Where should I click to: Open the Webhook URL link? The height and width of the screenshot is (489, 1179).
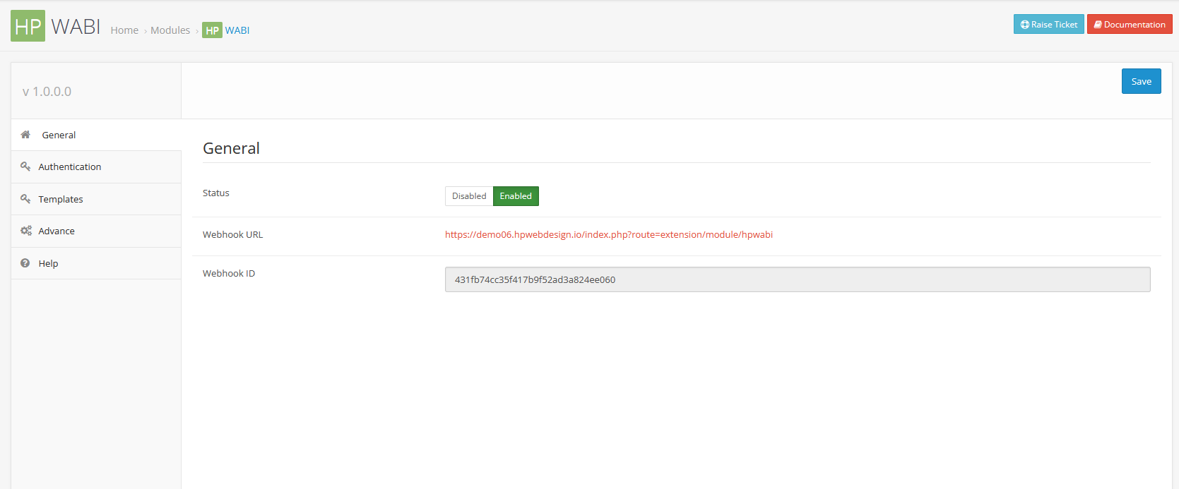pos(609,234)
